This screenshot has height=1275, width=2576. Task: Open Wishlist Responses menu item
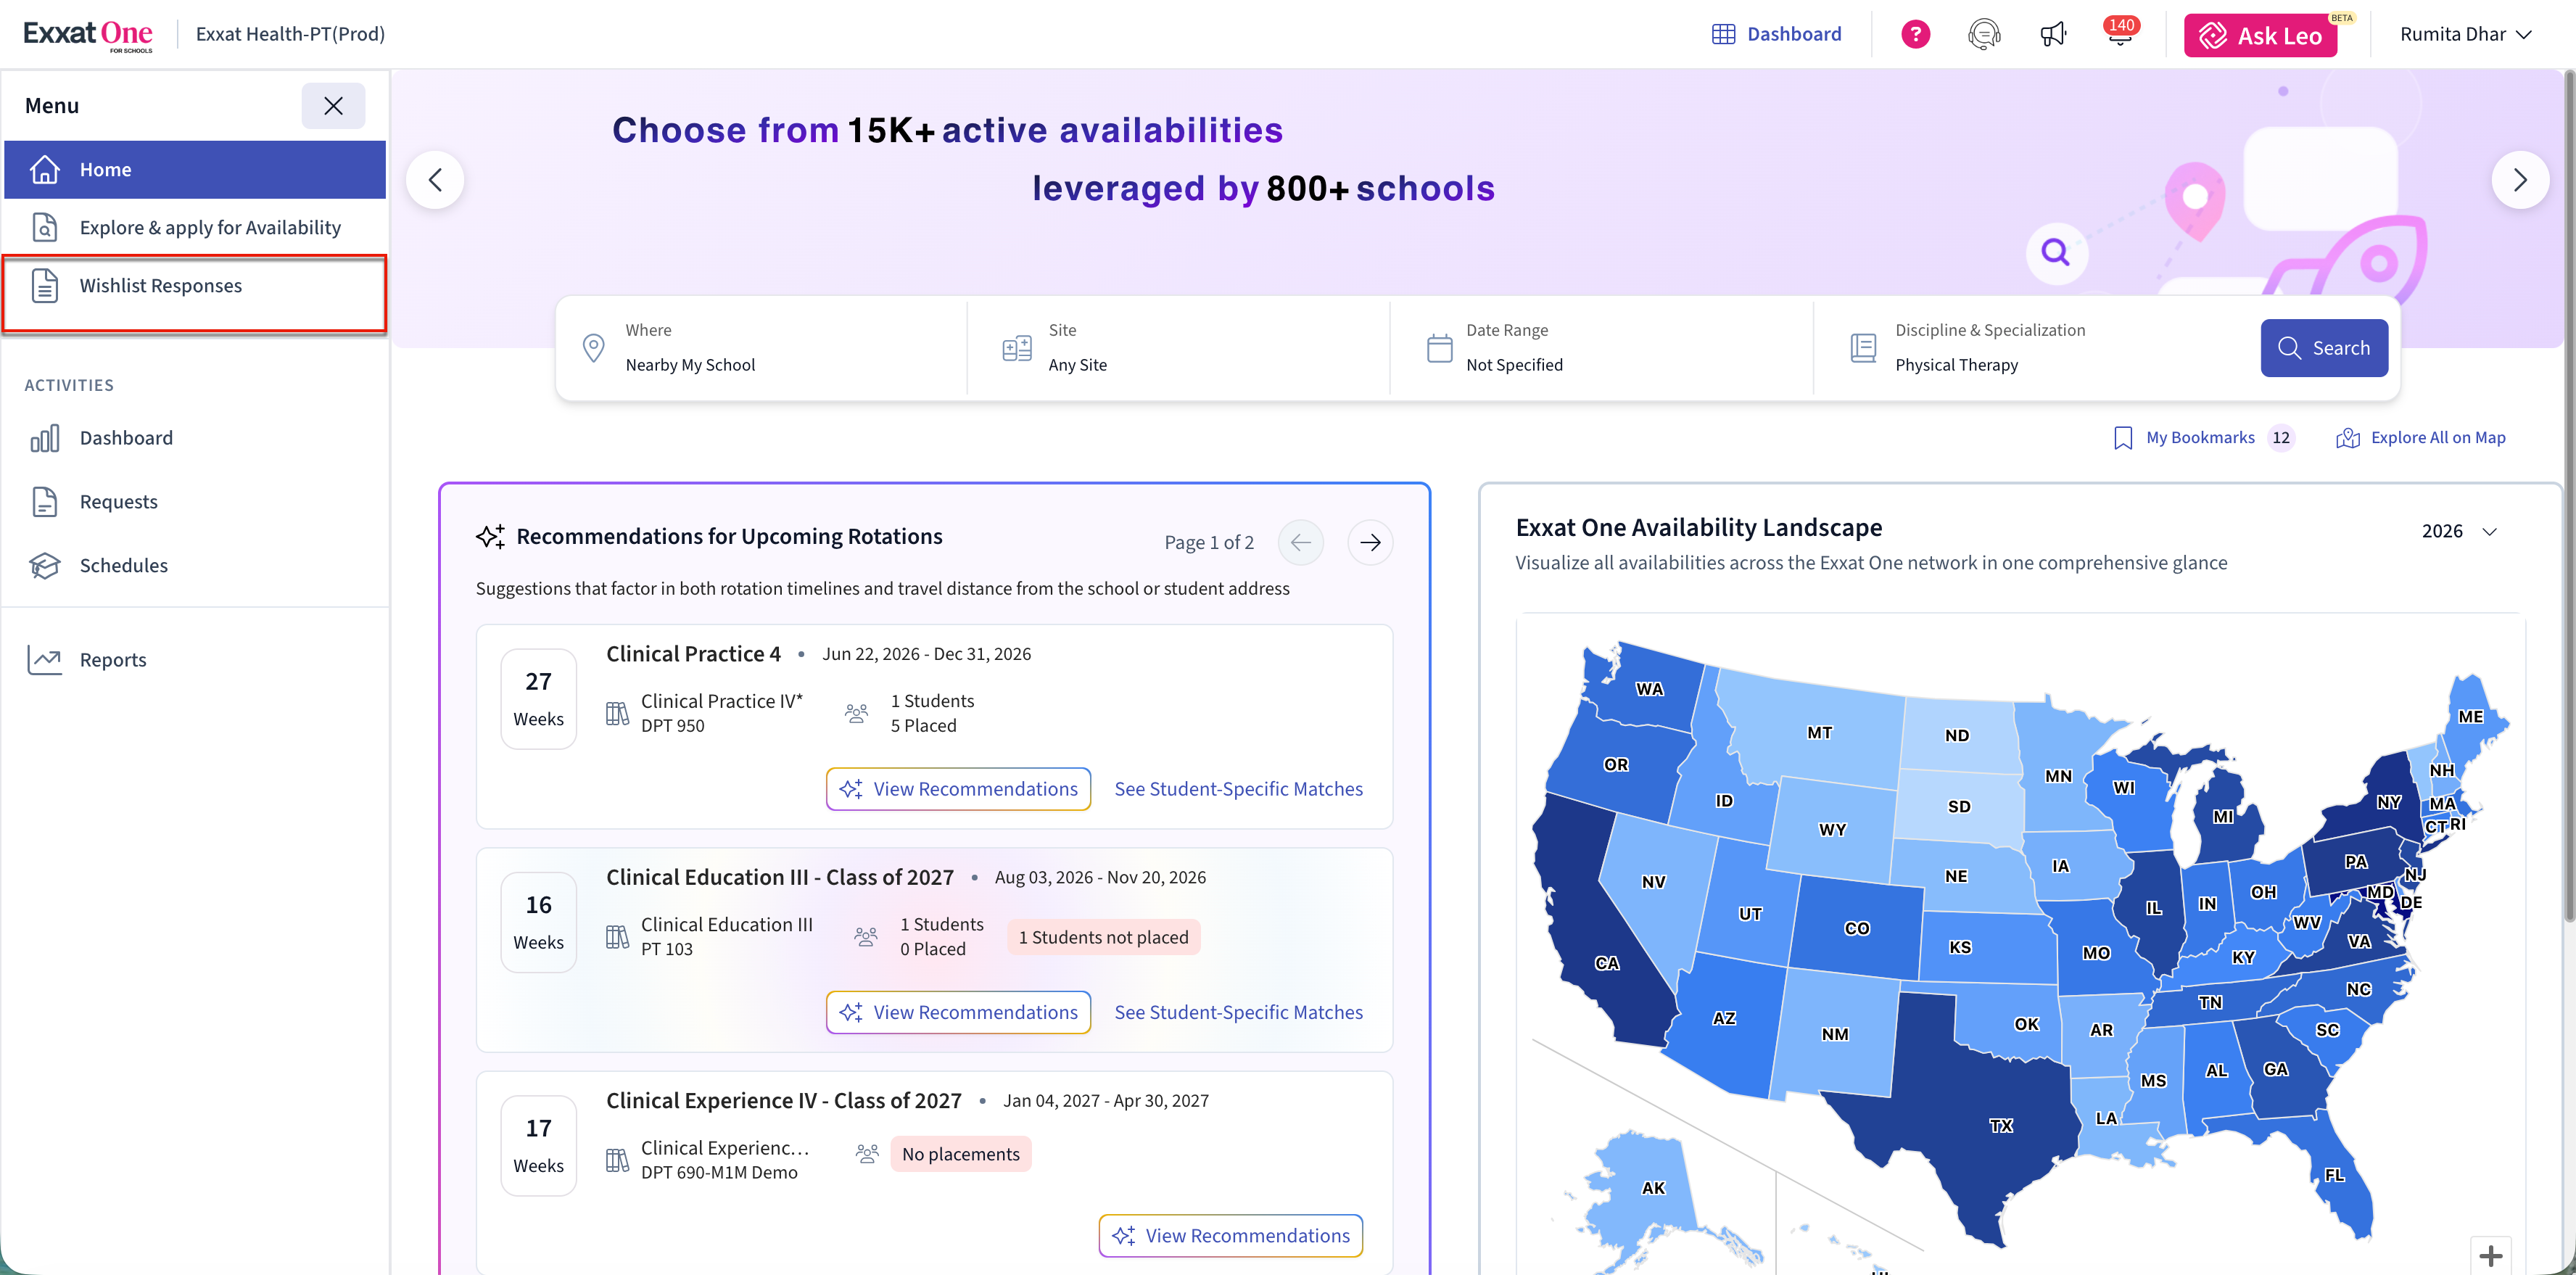(x=161, y=286)
